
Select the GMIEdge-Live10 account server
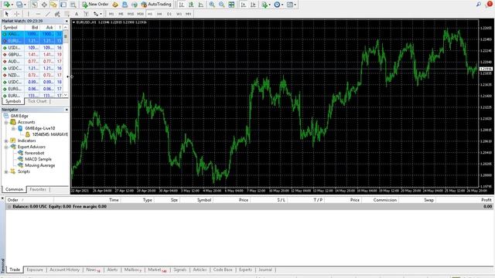tap(39, 128)
